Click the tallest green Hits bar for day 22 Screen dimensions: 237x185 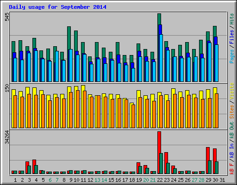click(159, 19)
